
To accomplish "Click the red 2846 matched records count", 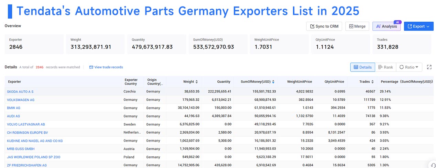I will point(40,67).
